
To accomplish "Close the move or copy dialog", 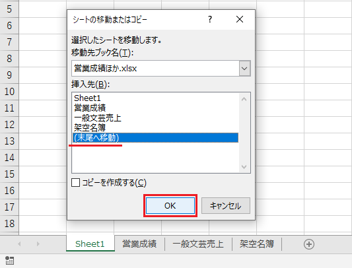I will coord(240,19).
